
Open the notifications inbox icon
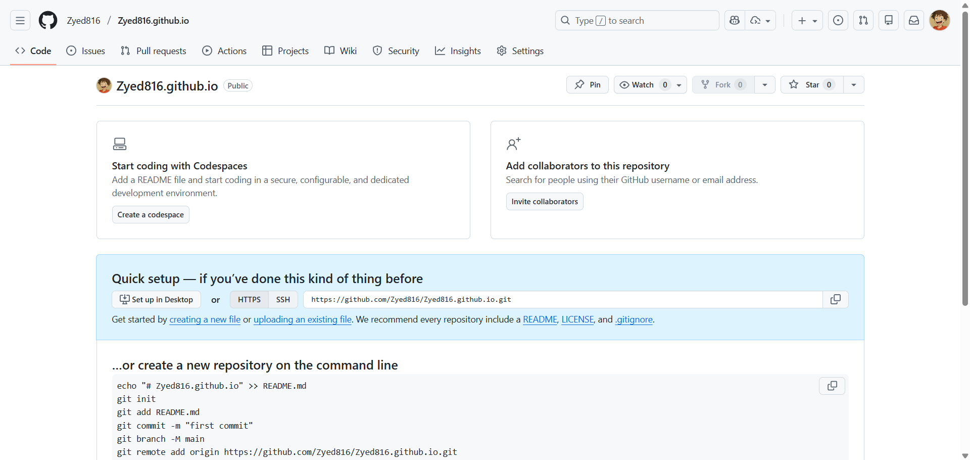(914, 21)
